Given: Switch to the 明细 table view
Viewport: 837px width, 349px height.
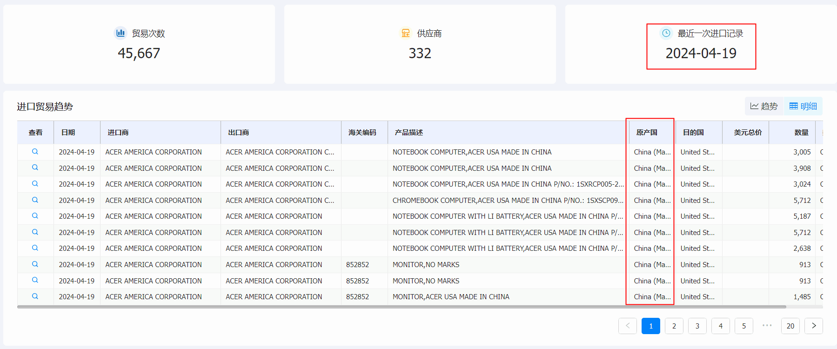Looking at the screenshot, I should 804,106.
